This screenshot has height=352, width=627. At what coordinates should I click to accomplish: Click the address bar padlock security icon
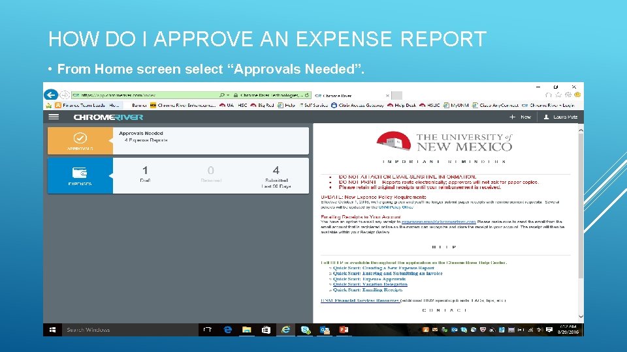tap(236, 95)
